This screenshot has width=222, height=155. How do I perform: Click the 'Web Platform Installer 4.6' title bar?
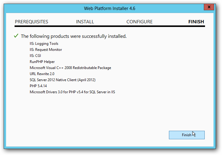point(109,8)
